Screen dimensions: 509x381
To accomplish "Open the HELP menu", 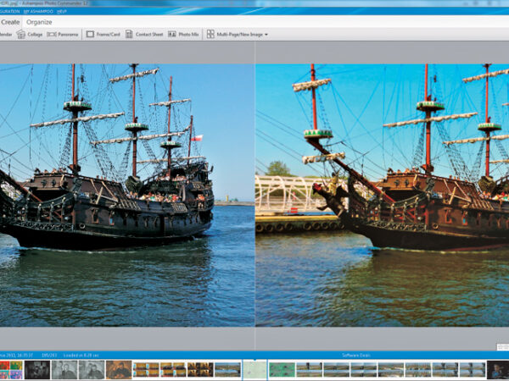I will click(62, 10).
